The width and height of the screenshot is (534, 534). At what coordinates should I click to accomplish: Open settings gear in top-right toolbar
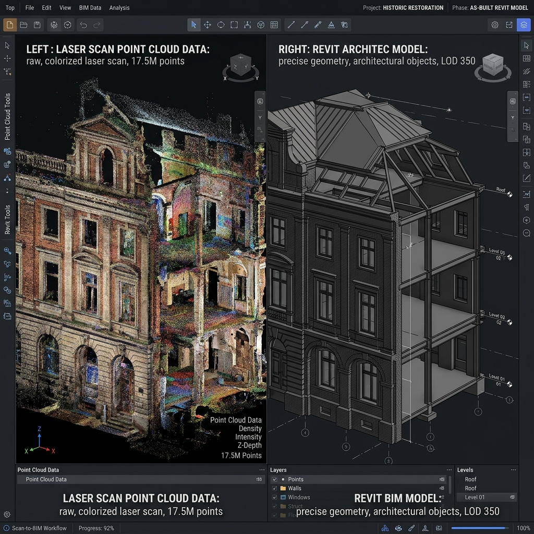(495, 25)
